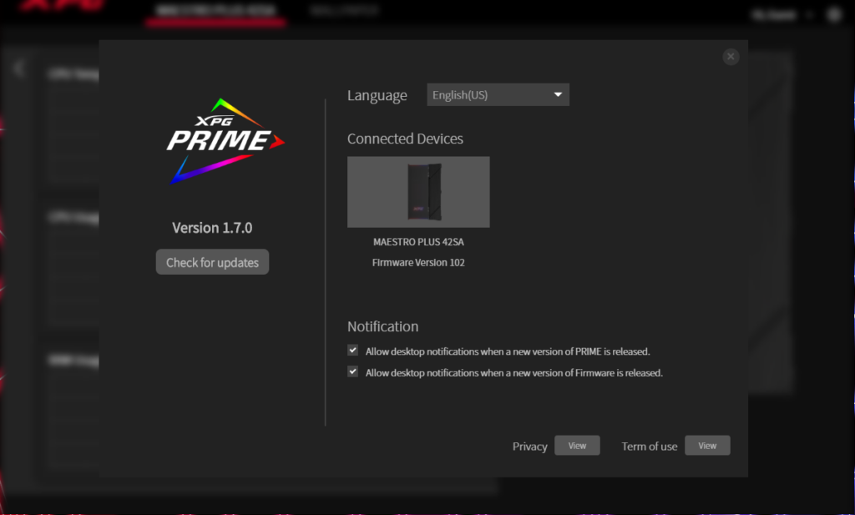Toggle desktop notifications for new PRIME version
855x515 pixels.
353,351
